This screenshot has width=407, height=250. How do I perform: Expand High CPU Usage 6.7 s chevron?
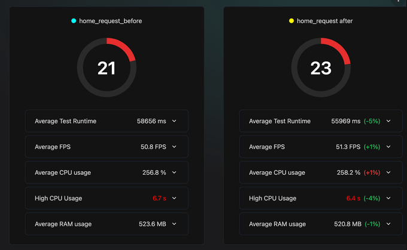pos(174,198)
